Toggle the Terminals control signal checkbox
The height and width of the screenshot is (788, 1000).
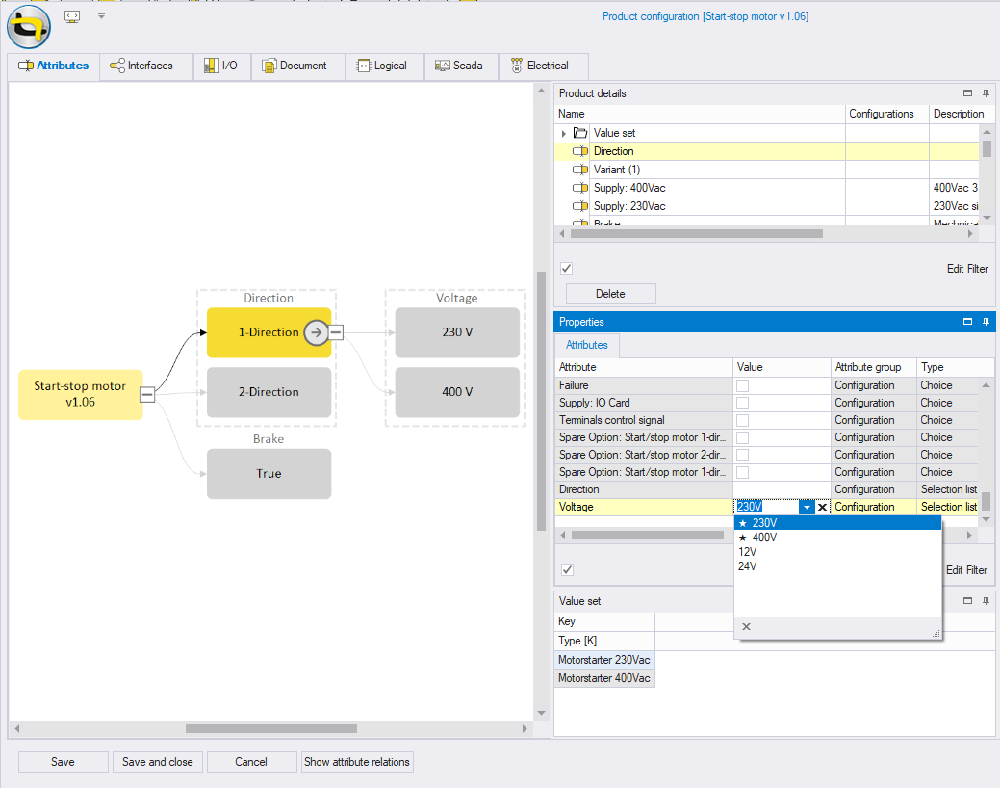point(742,420)
